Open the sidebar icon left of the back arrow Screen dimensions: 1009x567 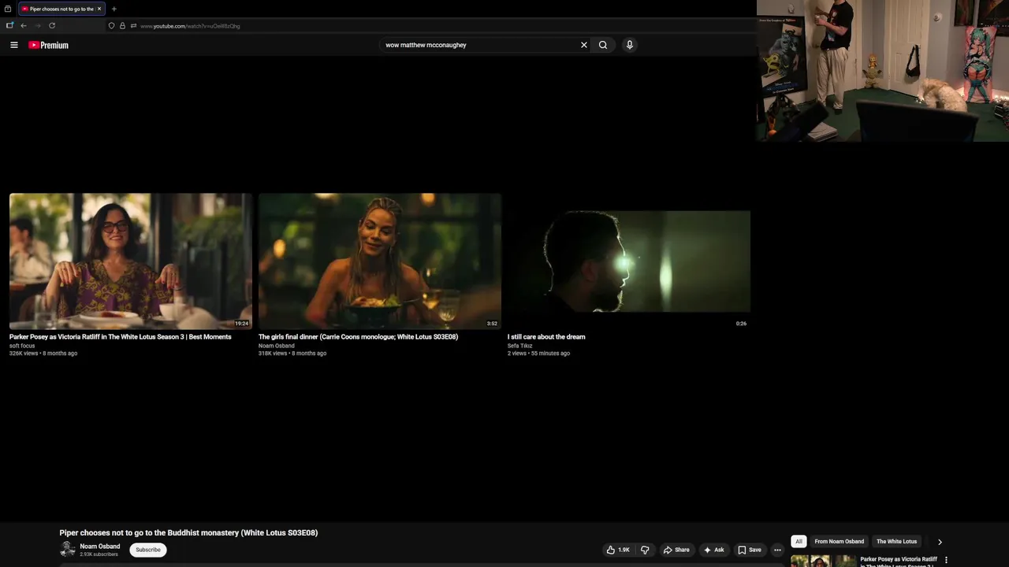click(9, 26)
